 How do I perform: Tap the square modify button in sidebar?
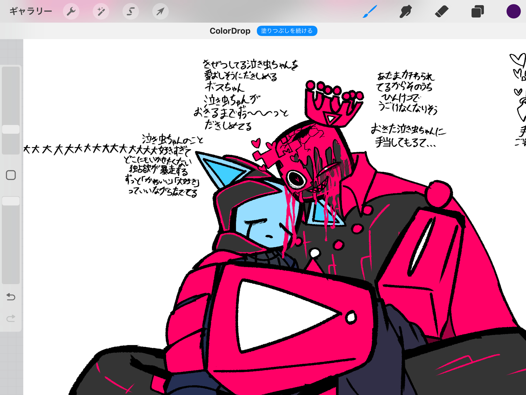point(11,175)
